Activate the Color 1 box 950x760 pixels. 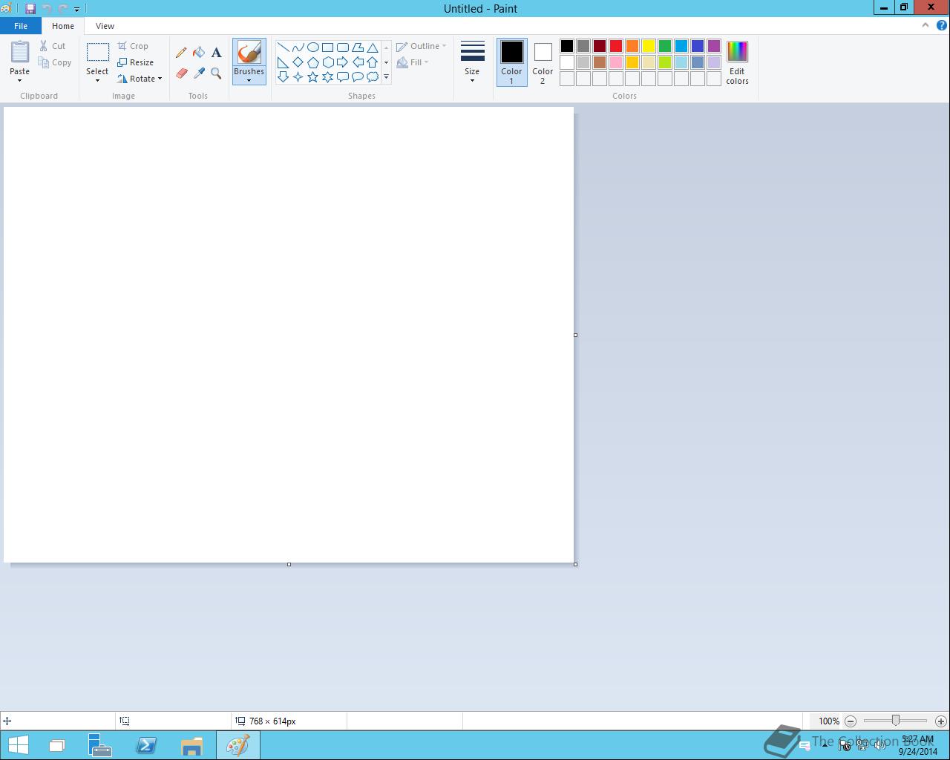[511, 62]
